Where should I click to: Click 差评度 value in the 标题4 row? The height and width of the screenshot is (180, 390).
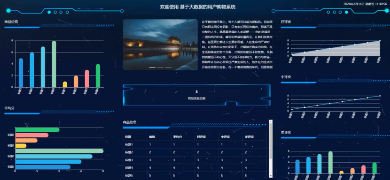pyautogui.click(x=246, y=168)
